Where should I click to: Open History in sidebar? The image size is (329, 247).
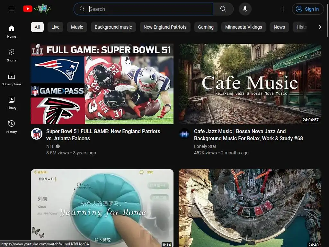tap(12, 127)
